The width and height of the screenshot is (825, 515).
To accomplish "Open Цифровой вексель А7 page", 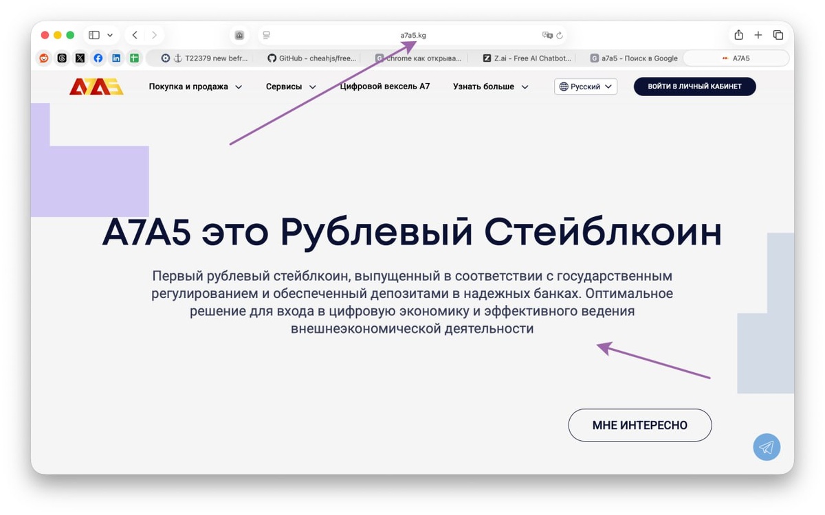I will click(x=385, y=87).
